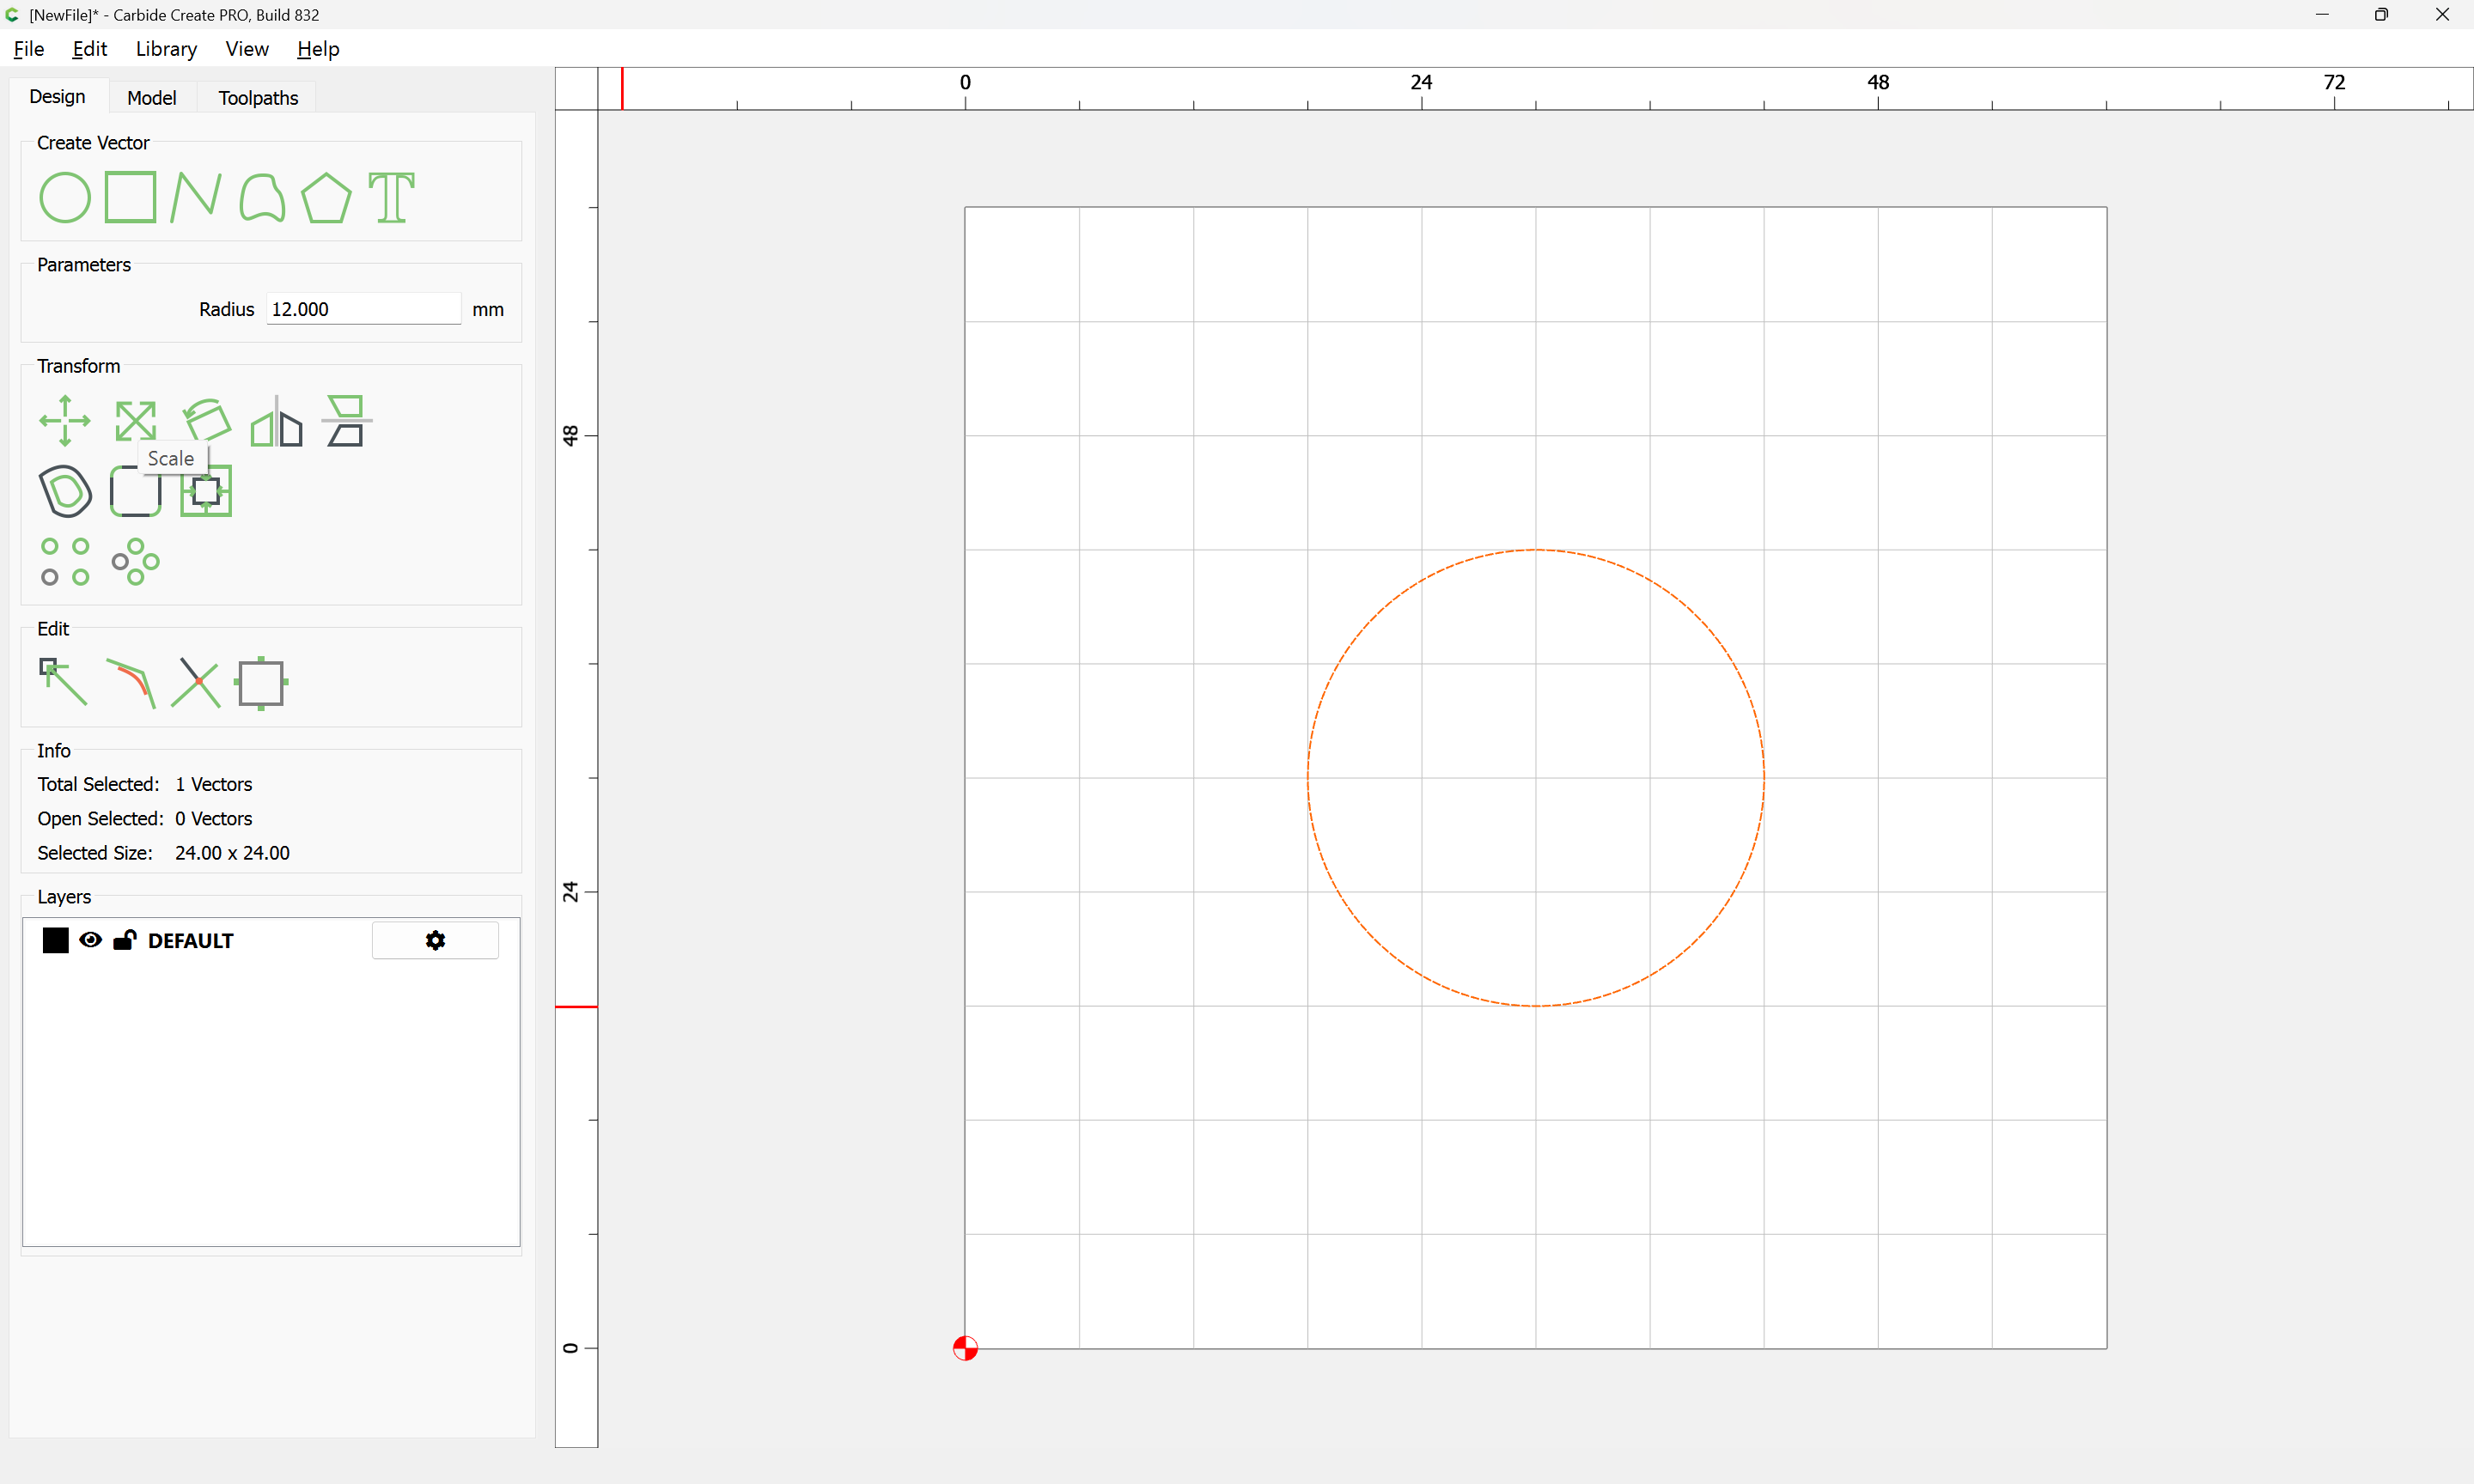
Task: Select the Offset Vector tool
Action: pos(65,491)
